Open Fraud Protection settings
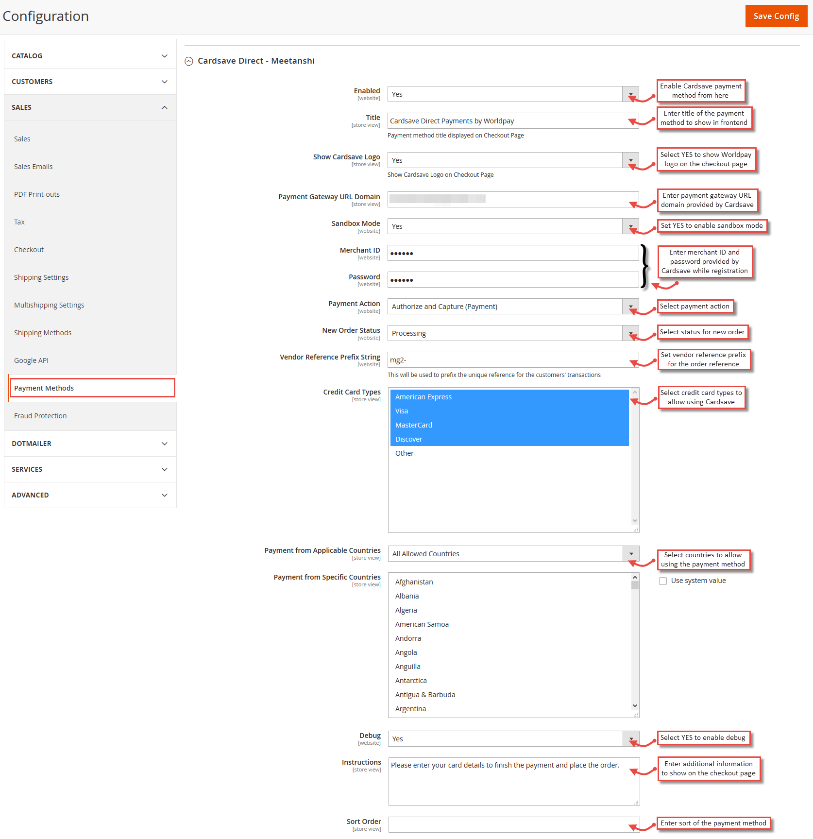 [40, 416]
